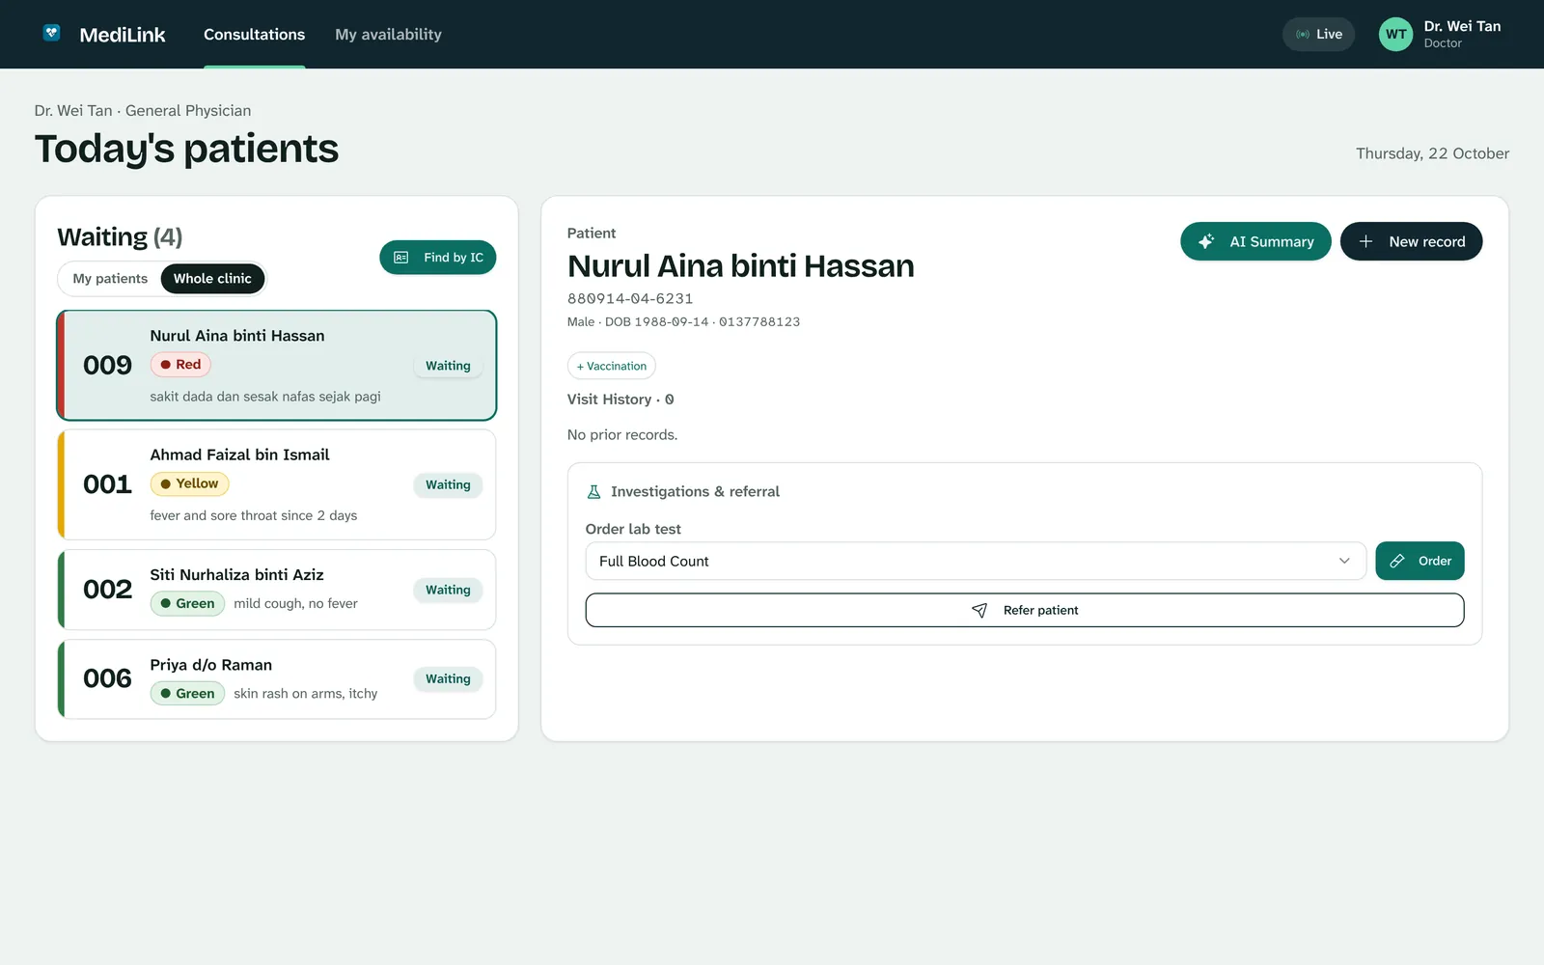Click the Waiting status on queue 009

(448, 366)
